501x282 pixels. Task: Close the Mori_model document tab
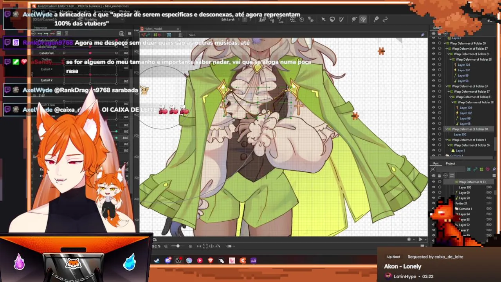pos(178,29)
